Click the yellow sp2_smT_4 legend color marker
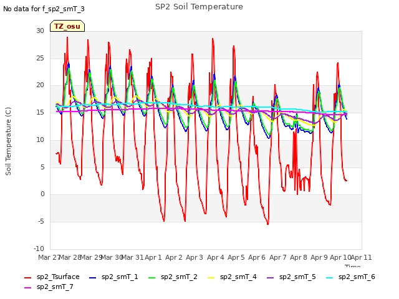 [x=211, y=278]
